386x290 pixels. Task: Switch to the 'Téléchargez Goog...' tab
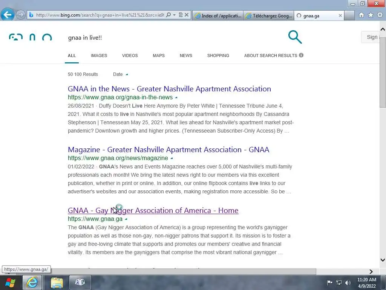click(268, 15)
